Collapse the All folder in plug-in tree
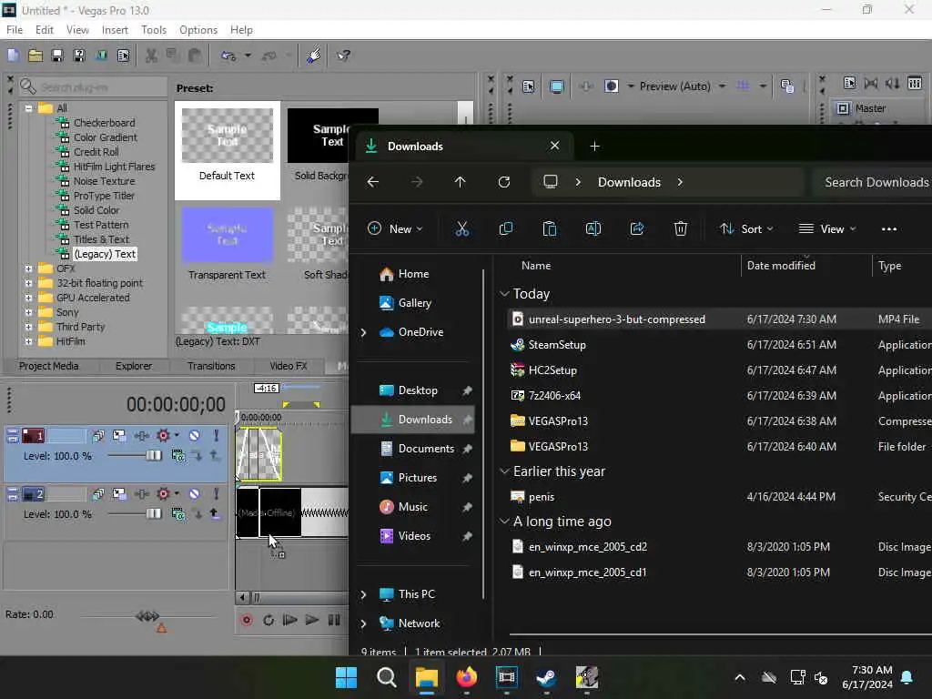 28,108
